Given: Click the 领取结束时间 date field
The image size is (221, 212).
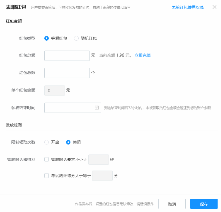Looking at the screenshot, I should pyautogui.click(x=73, y=108).
